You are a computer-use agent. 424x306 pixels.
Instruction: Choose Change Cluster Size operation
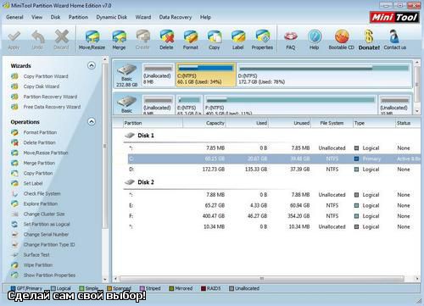tap(44, 214)
